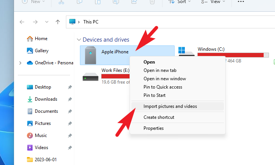Open the Sort dropdown
Image resolution: width=275 pixels, height=165 pixels.
point(180,2)
